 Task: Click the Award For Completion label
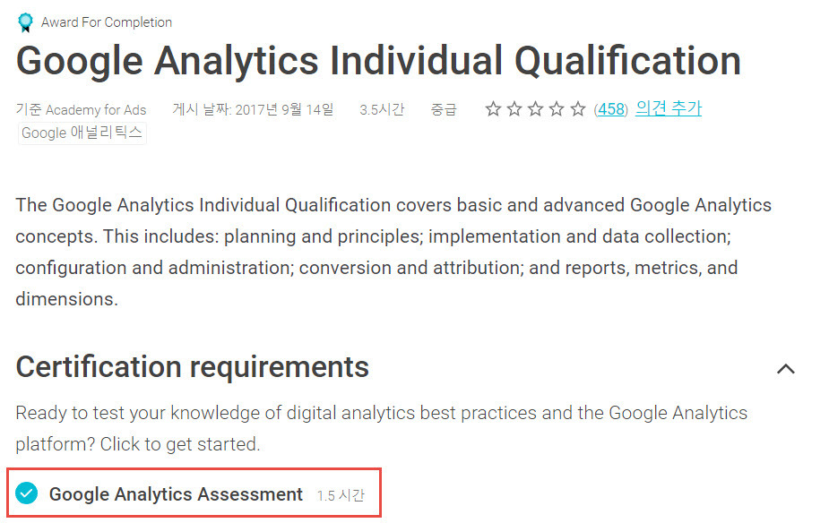pyautogui.click(x=107, y=22)
